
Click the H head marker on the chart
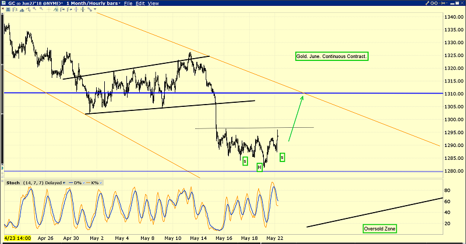260,167
